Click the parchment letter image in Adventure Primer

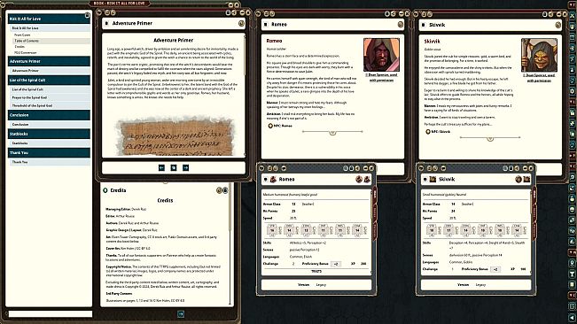pyautogui.click(x=175, y=136)
